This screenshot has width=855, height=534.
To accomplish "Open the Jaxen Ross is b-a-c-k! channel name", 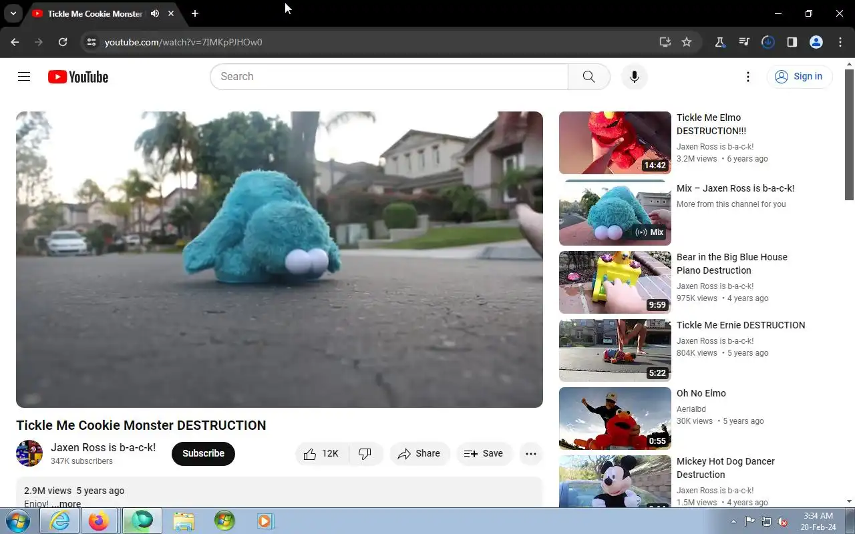I will coord(104,447).
